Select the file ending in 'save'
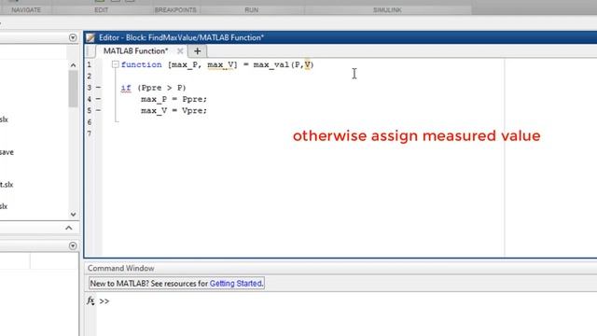Screen dimensions: 597x336 point(7,152)
